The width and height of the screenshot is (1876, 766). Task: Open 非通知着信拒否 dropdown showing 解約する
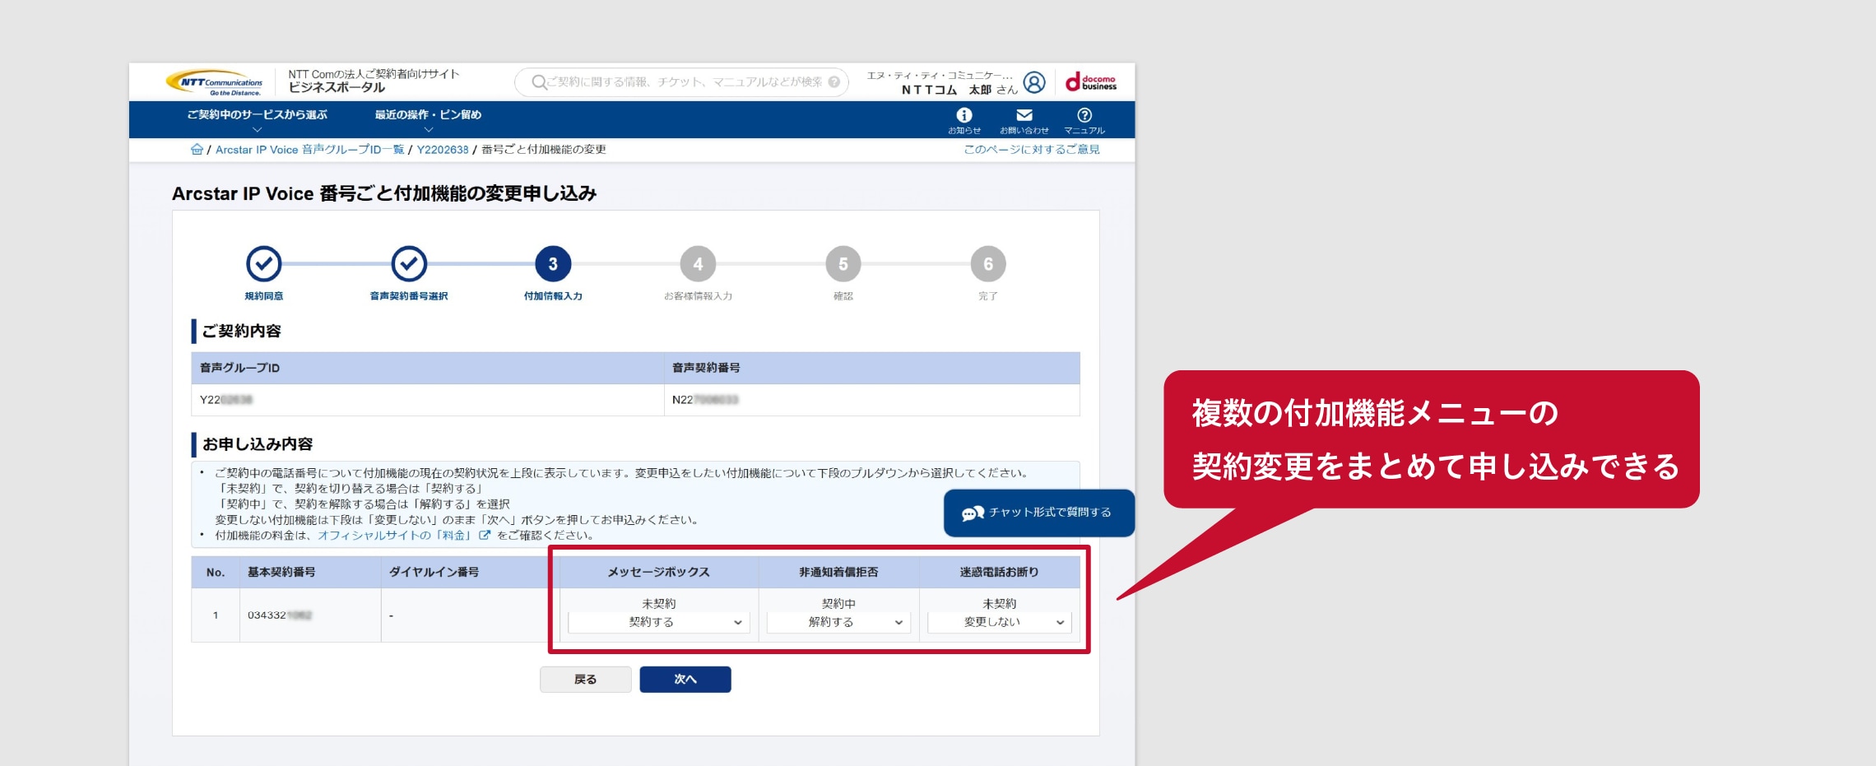[838, 623]
